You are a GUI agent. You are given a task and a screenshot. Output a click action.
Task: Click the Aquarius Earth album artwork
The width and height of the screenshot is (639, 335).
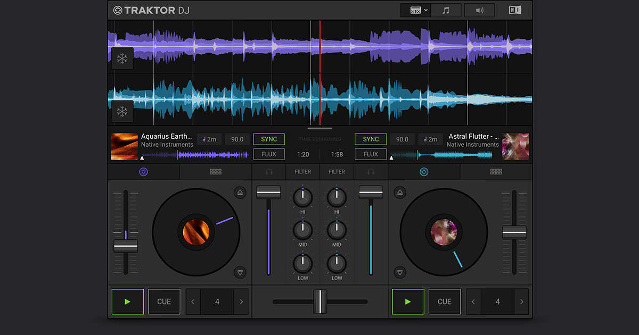click(x=125, y=147)
